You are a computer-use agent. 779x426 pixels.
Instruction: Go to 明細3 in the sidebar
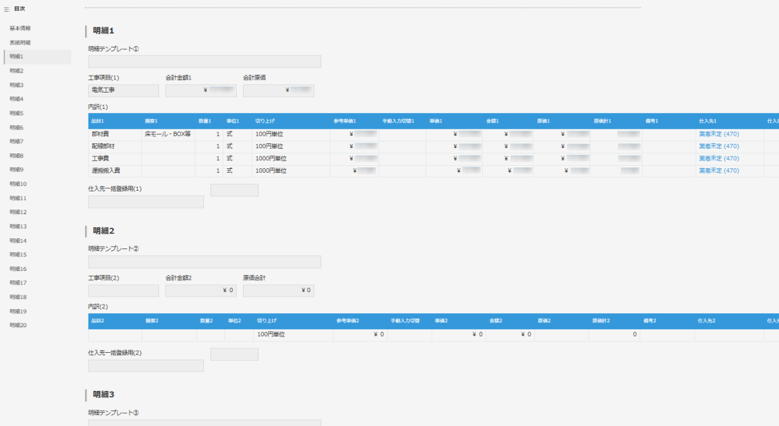pyautogui.click(x=16, y=85)
